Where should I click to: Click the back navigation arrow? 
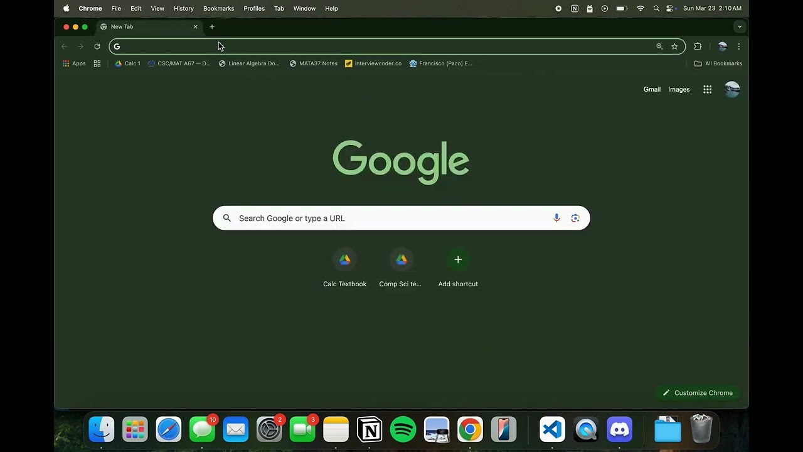pos(64,46)
